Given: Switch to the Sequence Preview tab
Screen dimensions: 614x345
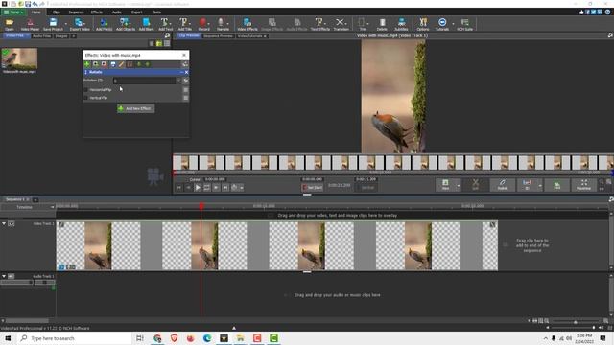Looking at the screenshot, I should coord(218,36).
